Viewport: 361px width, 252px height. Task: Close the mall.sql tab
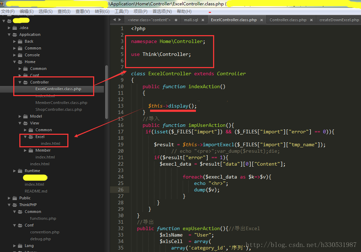coord(203,20)
